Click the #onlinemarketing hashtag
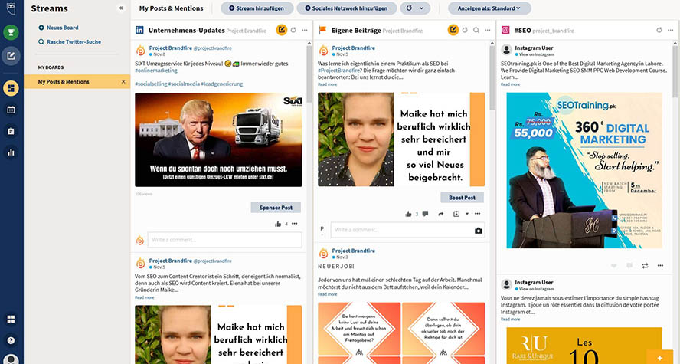The height and width of the screenshot is (364, 680). pos(156,71)
